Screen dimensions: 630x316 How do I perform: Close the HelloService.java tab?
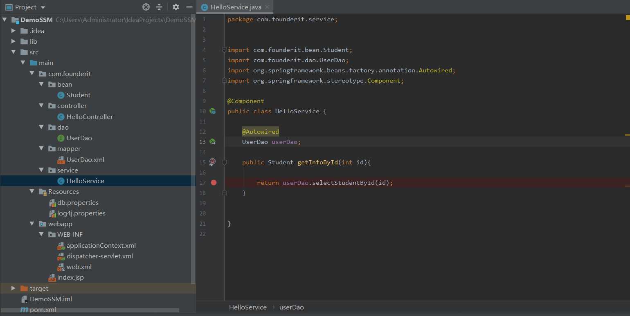click(x=267, y=7)
